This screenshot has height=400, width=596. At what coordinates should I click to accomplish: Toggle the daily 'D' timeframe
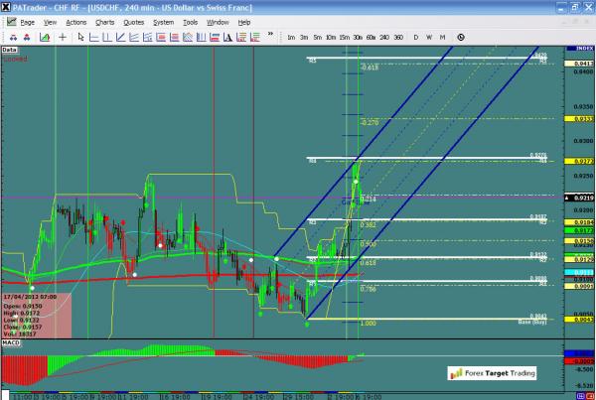tap(414, 37)
